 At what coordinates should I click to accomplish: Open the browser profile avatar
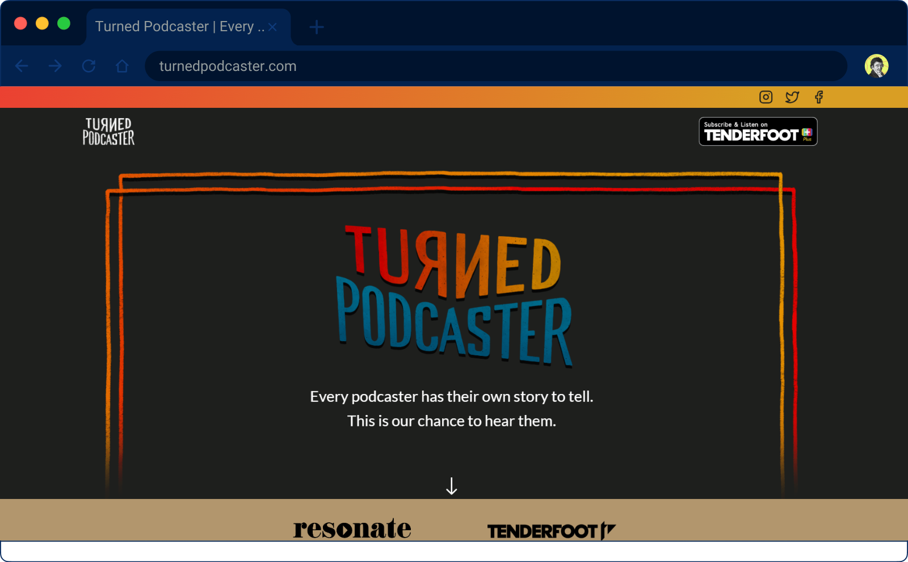click(877, 66)
